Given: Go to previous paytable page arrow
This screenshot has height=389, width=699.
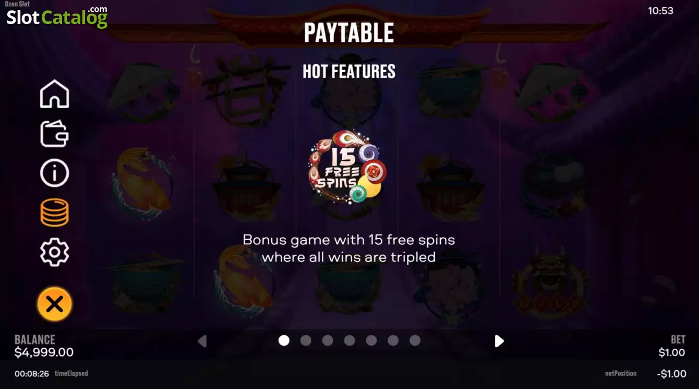Looking at the screenshot, I should (x=202, y=341).
